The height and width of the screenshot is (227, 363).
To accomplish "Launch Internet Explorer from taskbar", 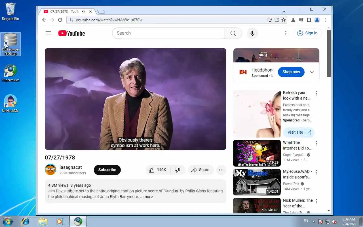I will pyautogui.click(x=26, y=221).
